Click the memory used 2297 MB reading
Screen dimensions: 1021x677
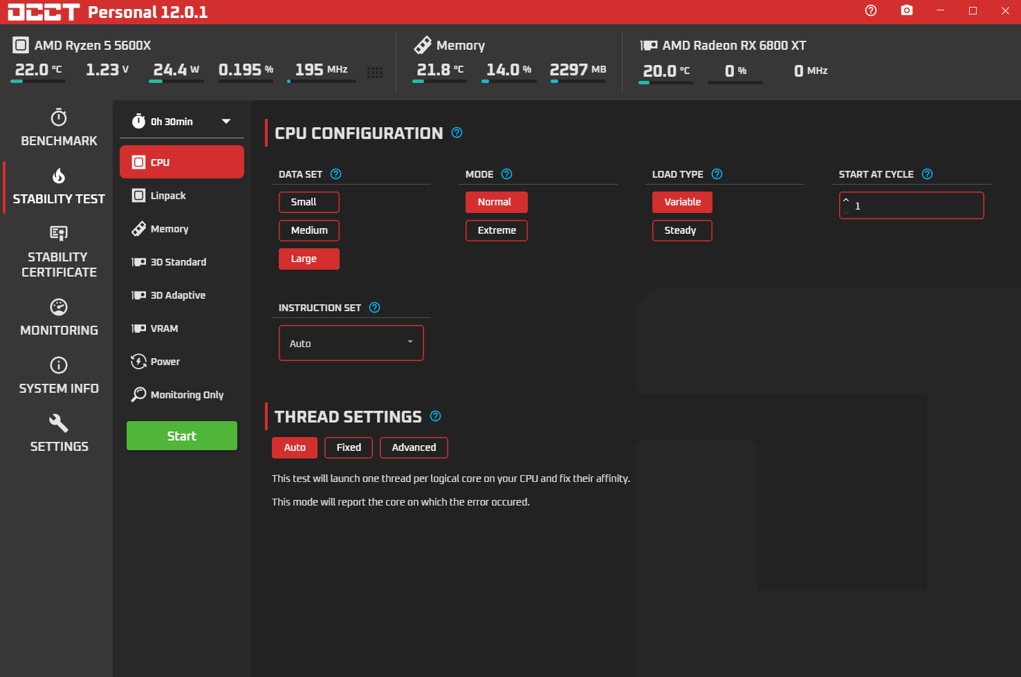pyautogui.click(x=578, y=70)
